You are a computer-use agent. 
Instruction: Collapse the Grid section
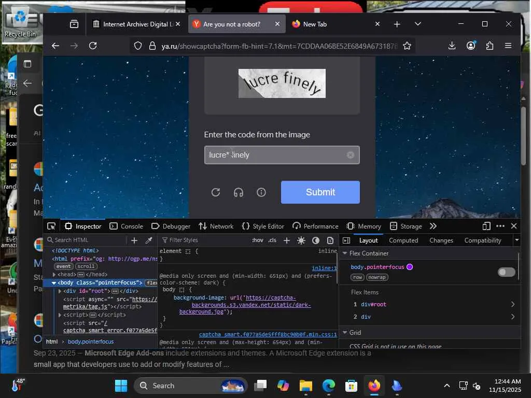coord(345,332)
